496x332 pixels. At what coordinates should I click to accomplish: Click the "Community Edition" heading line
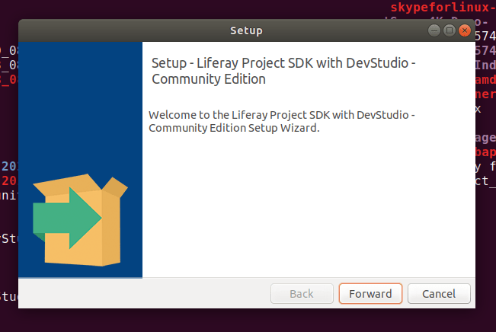(209, 78)
